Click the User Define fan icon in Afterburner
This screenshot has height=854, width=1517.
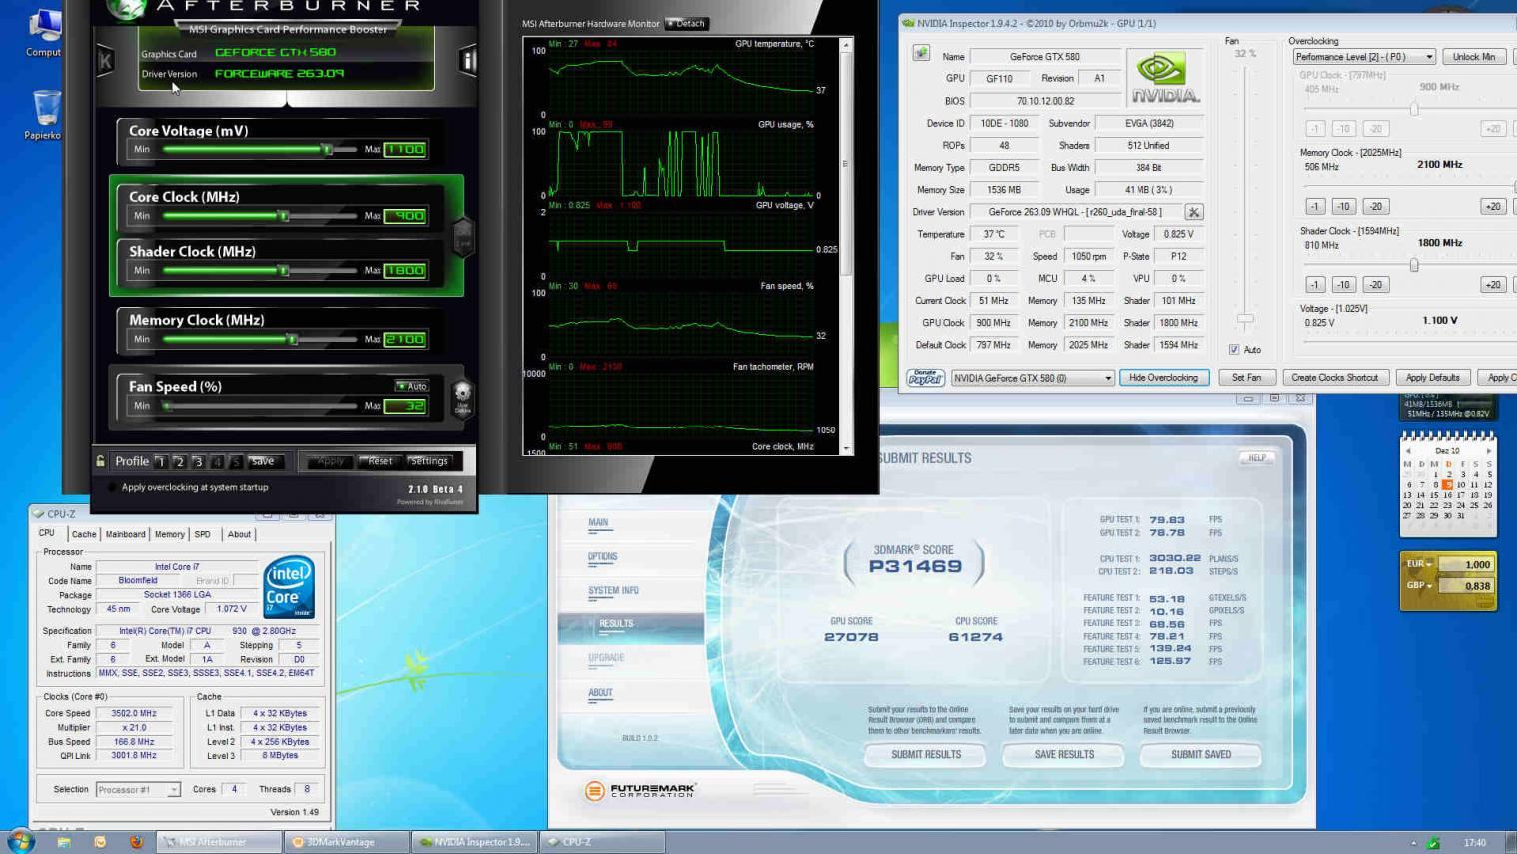coord(462,397)
